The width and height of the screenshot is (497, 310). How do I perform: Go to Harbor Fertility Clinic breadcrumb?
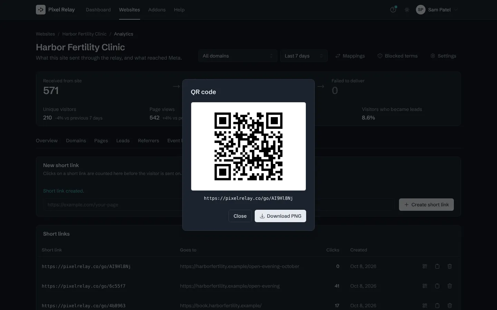[x=84, y=34]
